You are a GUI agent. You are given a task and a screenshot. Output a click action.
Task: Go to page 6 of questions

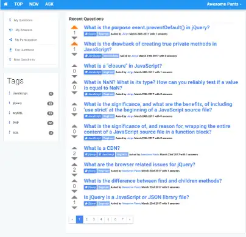coord(115,219)
